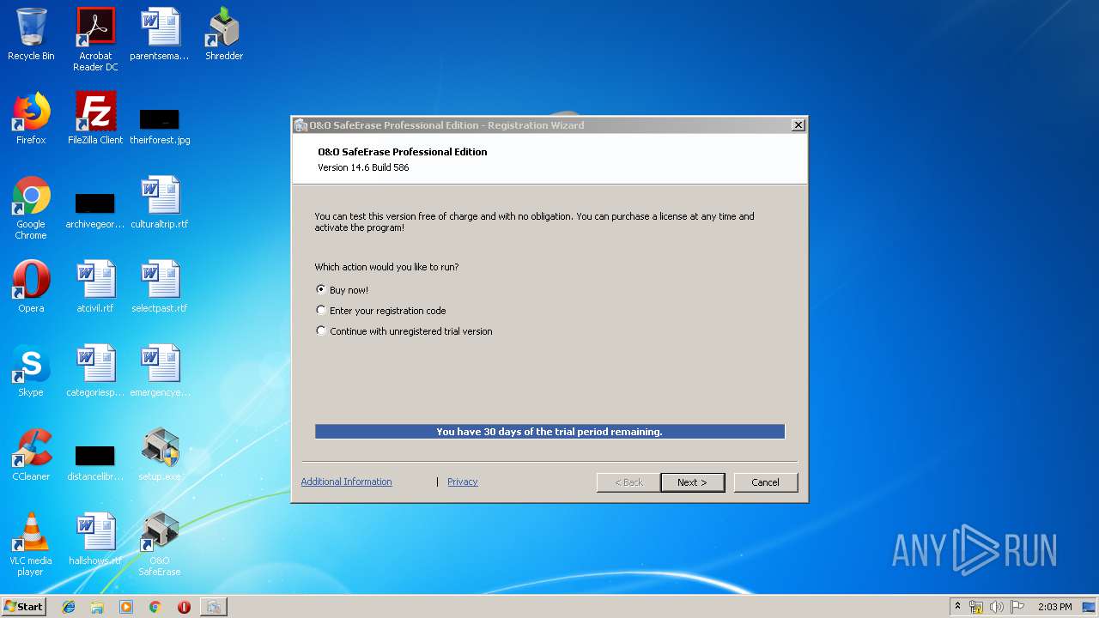Viewport: 1099px width, 618px height.
Task: Launch the Shredder desktop shortcut
Action: click(224, 34)
